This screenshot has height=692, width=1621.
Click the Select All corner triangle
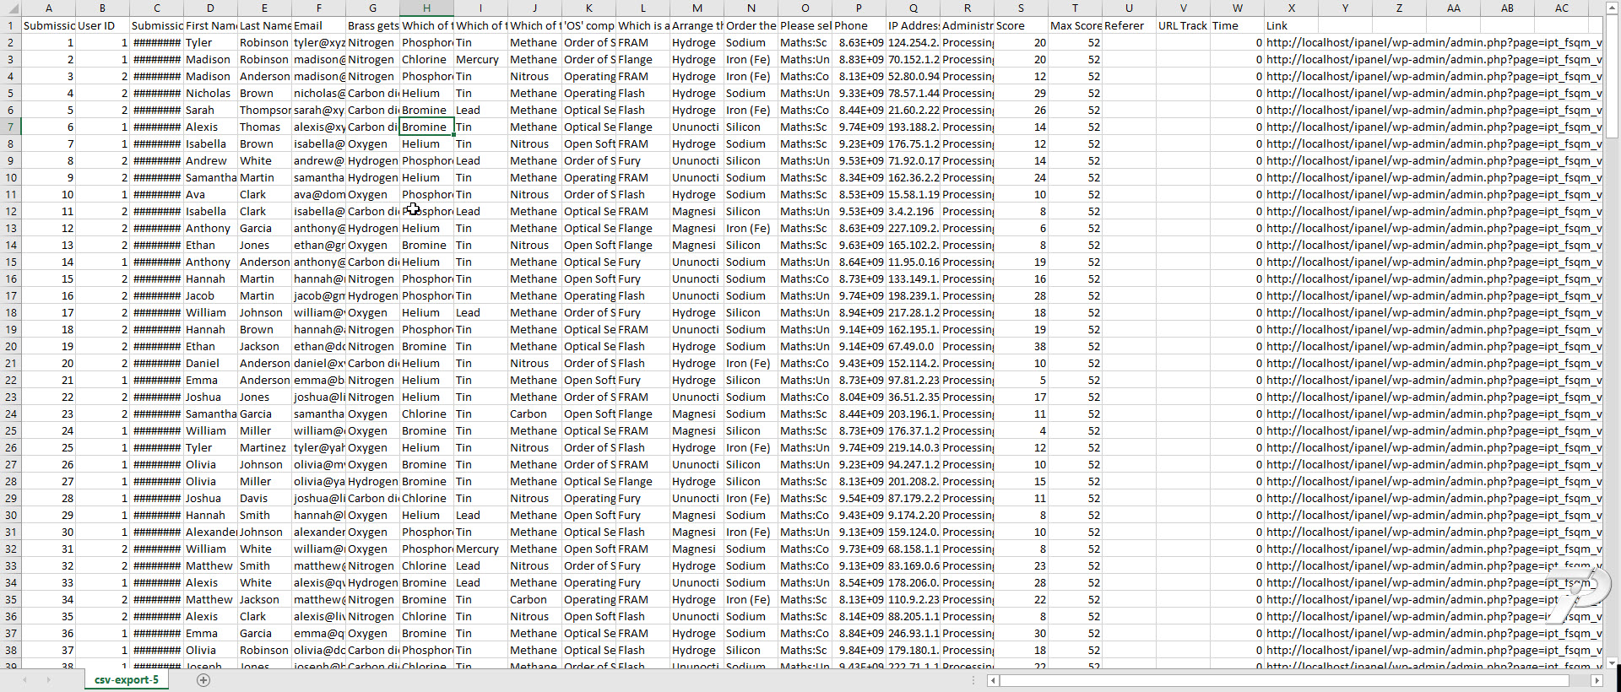(10, 8)
